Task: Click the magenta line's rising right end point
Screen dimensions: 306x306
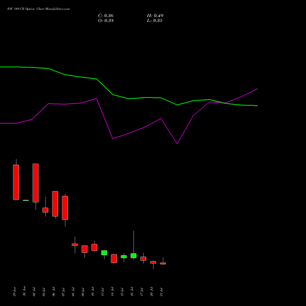Action: pyautogui.click(x=258, y=89)
